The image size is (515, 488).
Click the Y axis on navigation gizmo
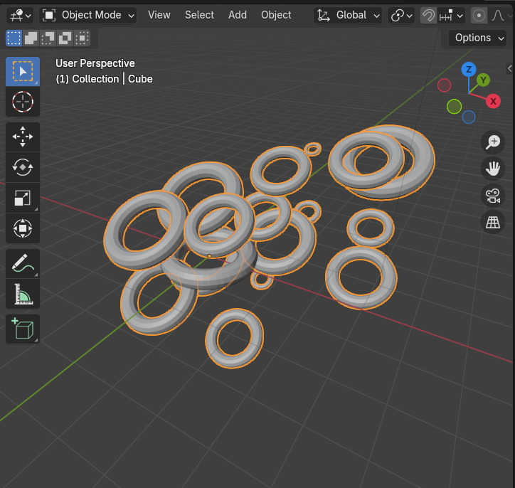[x=483, y=80]
